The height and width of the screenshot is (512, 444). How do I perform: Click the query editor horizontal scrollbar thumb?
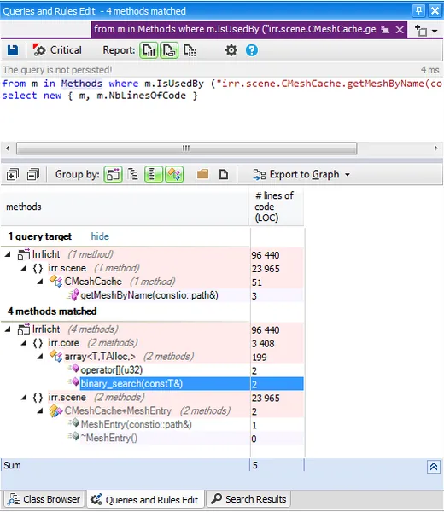pos(186,148)
